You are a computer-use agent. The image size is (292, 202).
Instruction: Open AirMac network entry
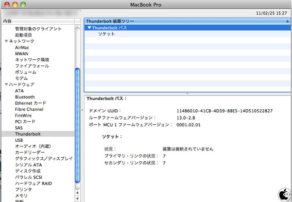tap(22, 47)
